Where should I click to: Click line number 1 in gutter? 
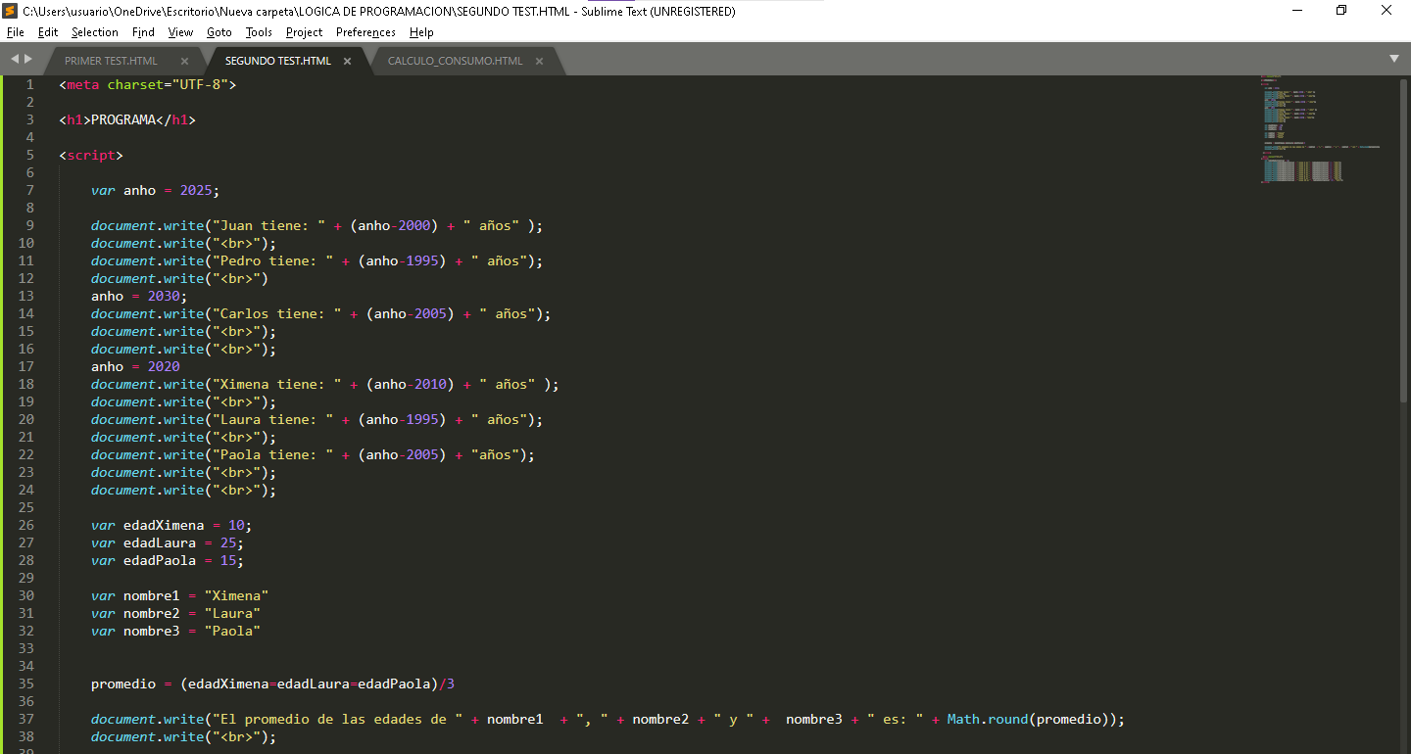29,84
